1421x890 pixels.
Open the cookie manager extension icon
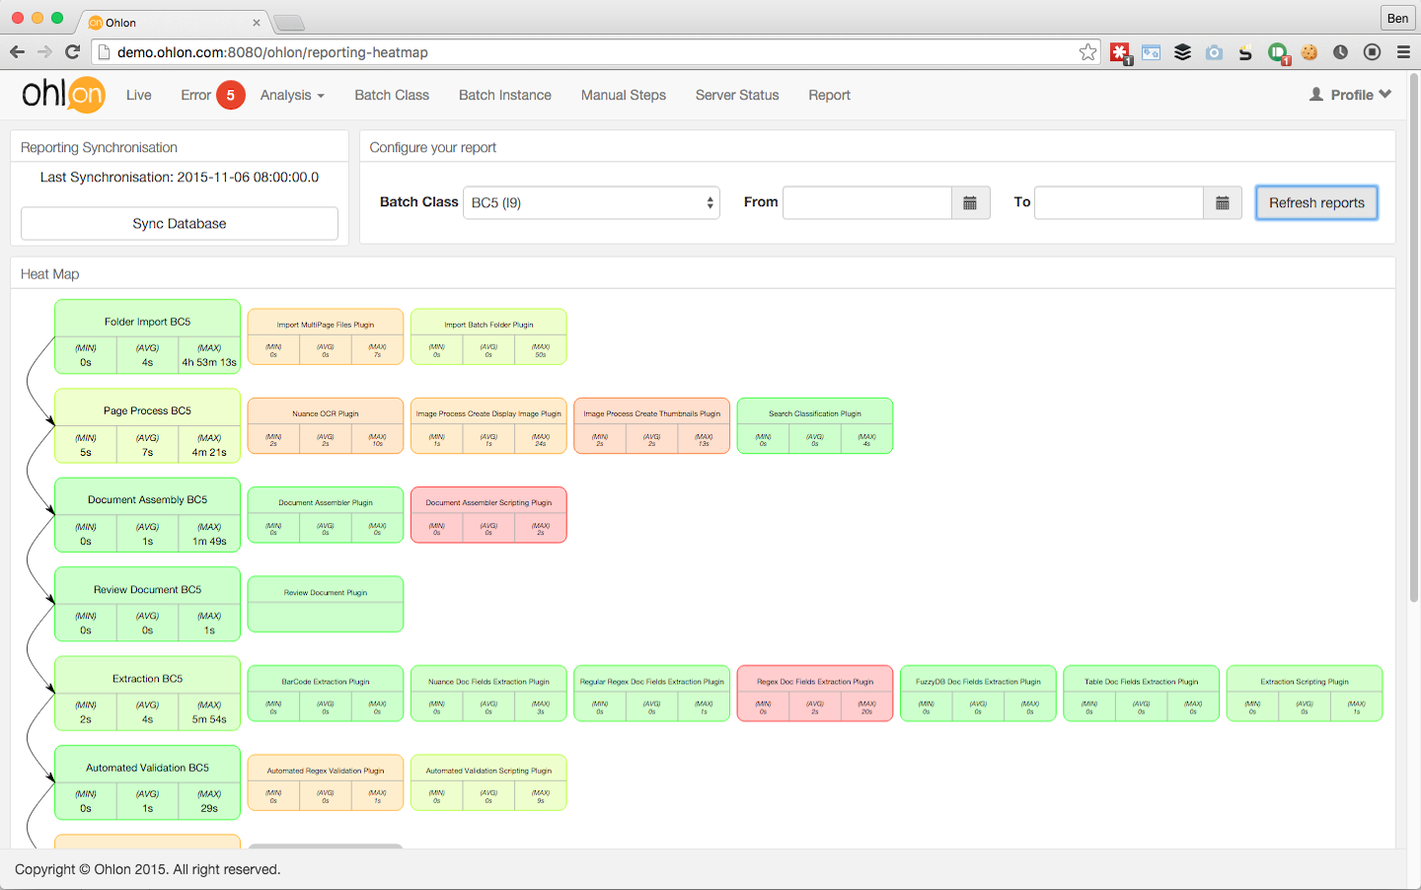(x=1309, y=52)
